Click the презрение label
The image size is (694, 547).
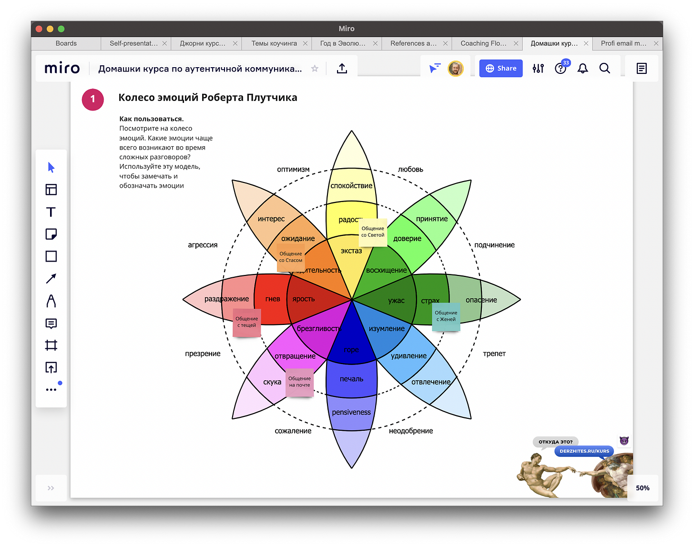[203, 354]
